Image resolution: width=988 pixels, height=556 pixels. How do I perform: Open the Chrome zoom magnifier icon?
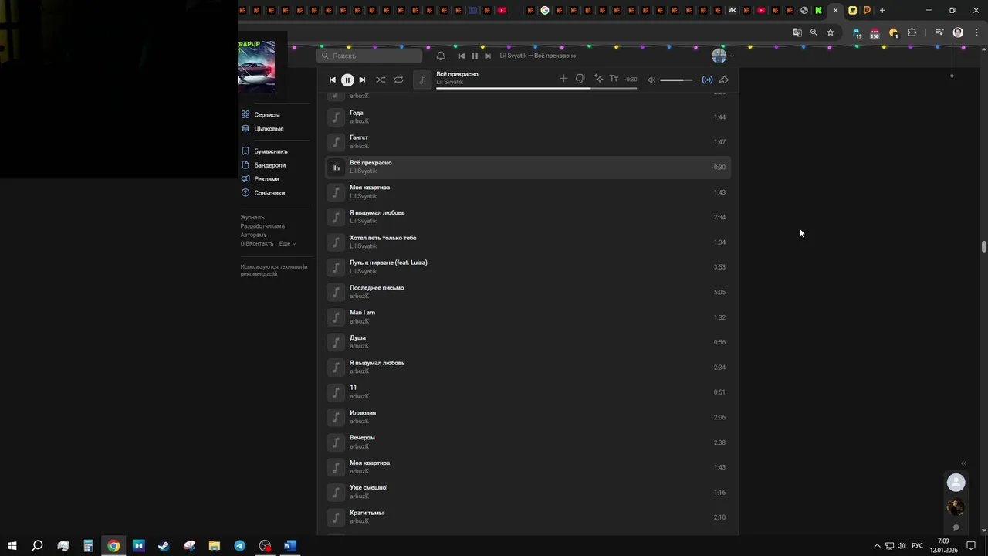814,32
